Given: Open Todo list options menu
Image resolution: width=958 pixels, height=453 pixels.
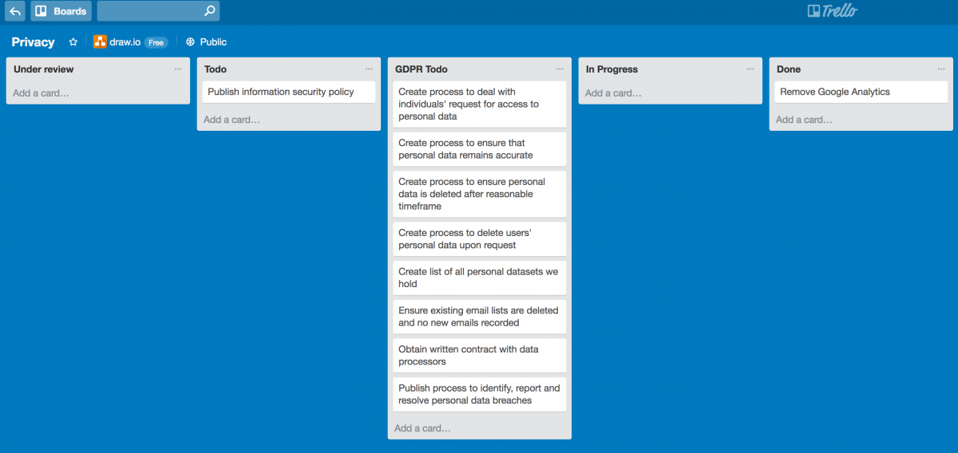Looking at the screenshot, I should (369, 69).
